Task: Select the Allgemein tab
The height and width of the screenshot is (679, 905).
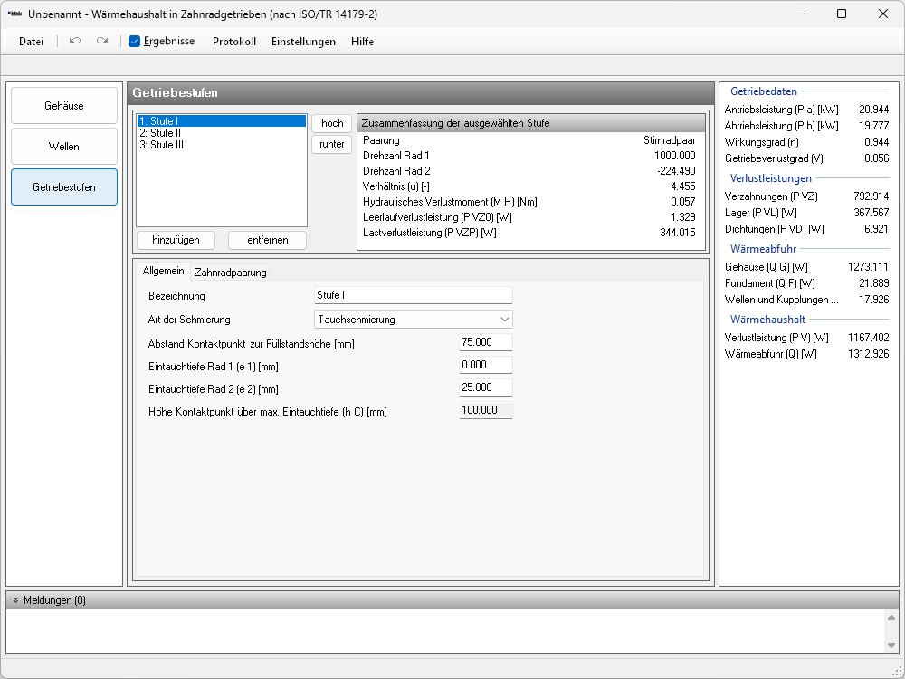Action: [163, 272]
